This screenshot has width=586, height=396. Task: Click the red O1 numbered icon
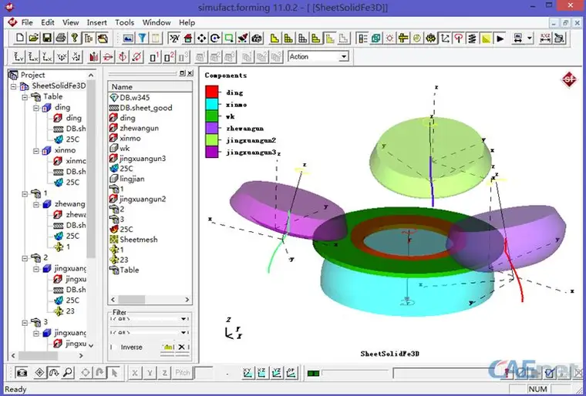click(x=155, y=57)
